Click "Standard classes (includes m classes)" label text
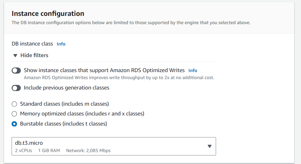The height and width of the screenshot is (164, 301). pos(64,104)
